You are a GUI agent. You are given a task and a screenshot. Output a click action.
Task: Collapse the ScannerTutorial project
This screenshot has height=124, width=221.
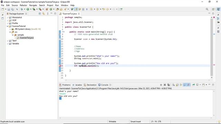click(8, 26)
